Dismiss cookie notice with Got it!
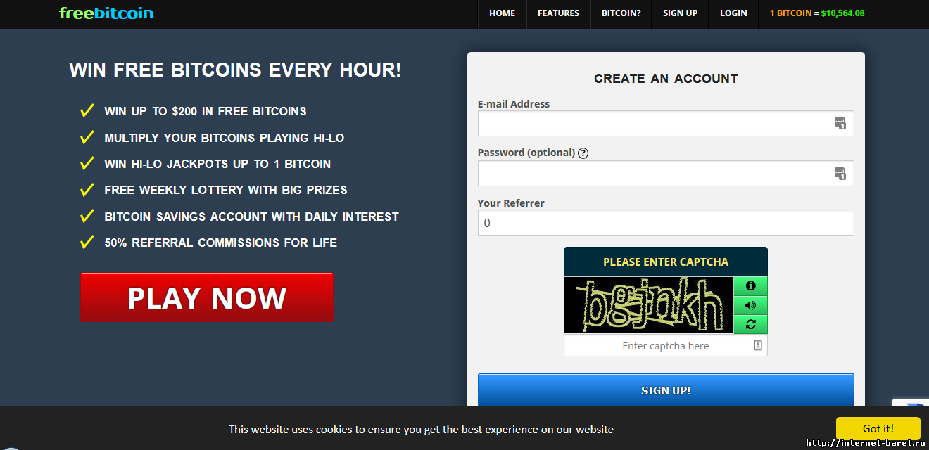The image size is (929, 450). pyautogui.click(x=878, y=428)
